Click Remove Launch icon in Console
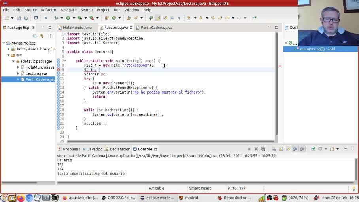Viewport: 359px width, 202px height. click(x=256, y=149)
